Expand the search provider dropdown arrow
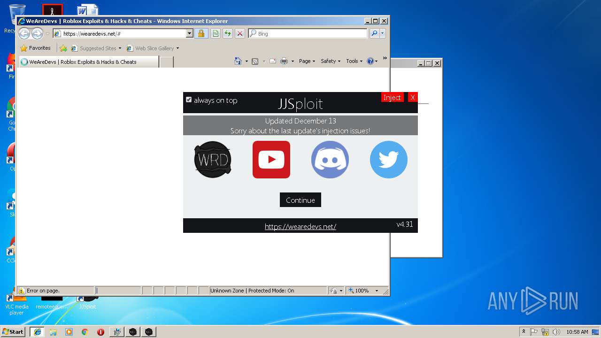Screen dimensions: 601x338 383,33
